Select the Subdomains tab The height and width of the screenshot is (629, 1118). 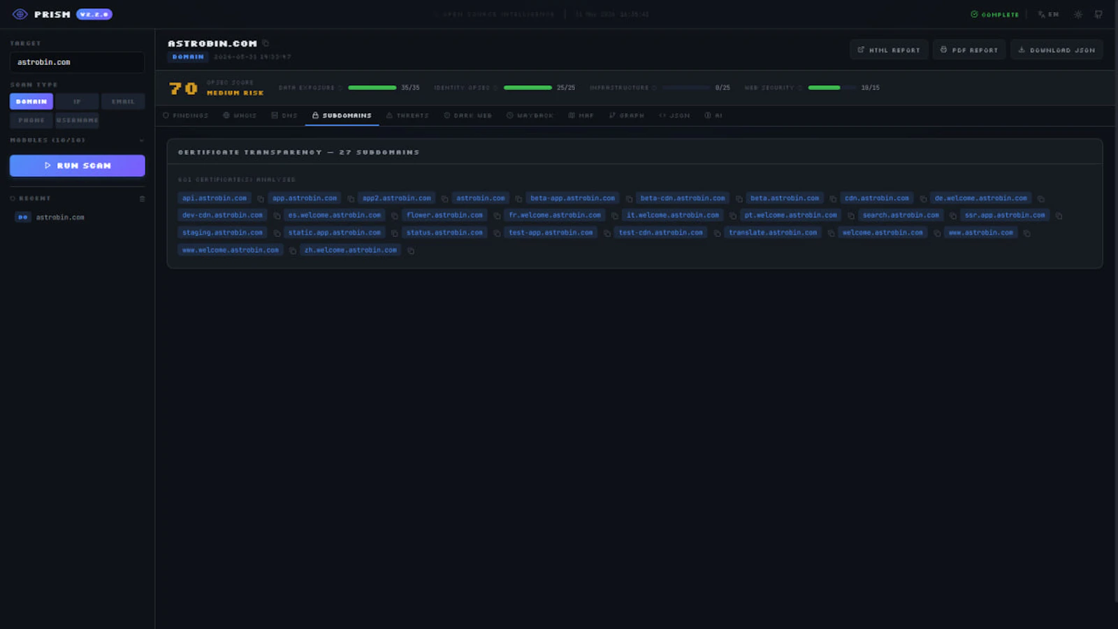click(x=342, y=115)
